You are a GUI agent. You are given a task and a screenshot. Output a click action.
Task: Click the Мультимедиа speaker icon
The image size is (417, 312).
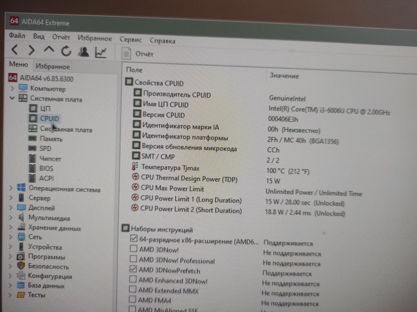pyautogui.click(x=21, y=217)
